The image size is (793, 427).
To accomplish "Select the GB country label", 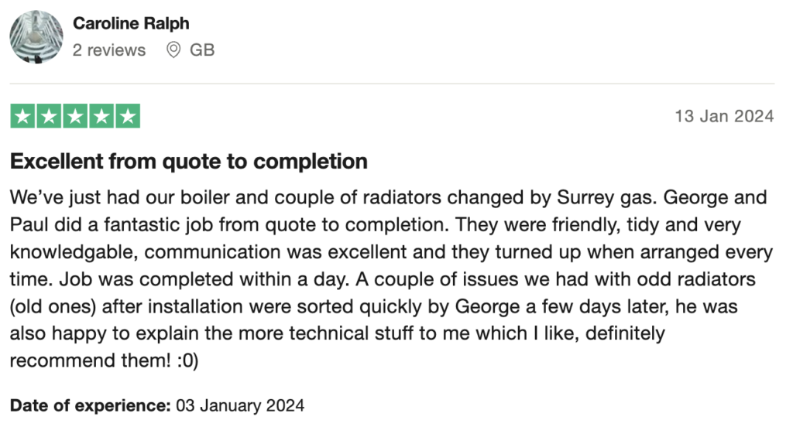I will (x=202, y=50).
